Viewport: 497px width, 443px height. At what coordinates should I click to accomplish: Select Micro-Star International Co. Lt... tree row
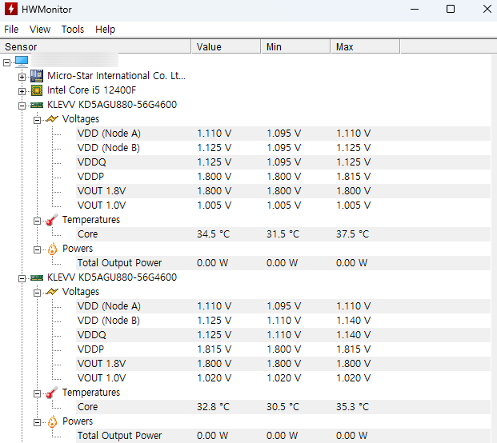click(x=116, y=76)
